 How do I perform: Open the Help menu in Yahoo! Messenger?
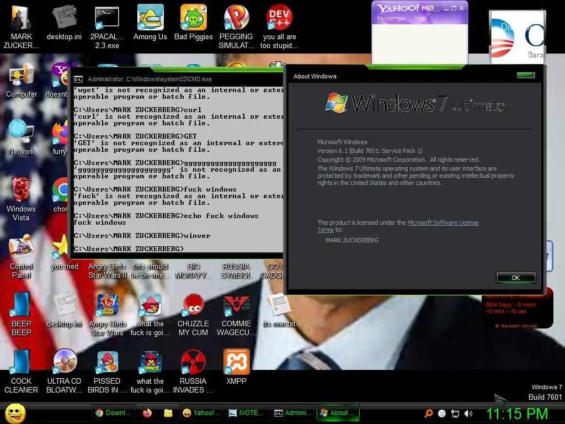click(x=420, y=18)
